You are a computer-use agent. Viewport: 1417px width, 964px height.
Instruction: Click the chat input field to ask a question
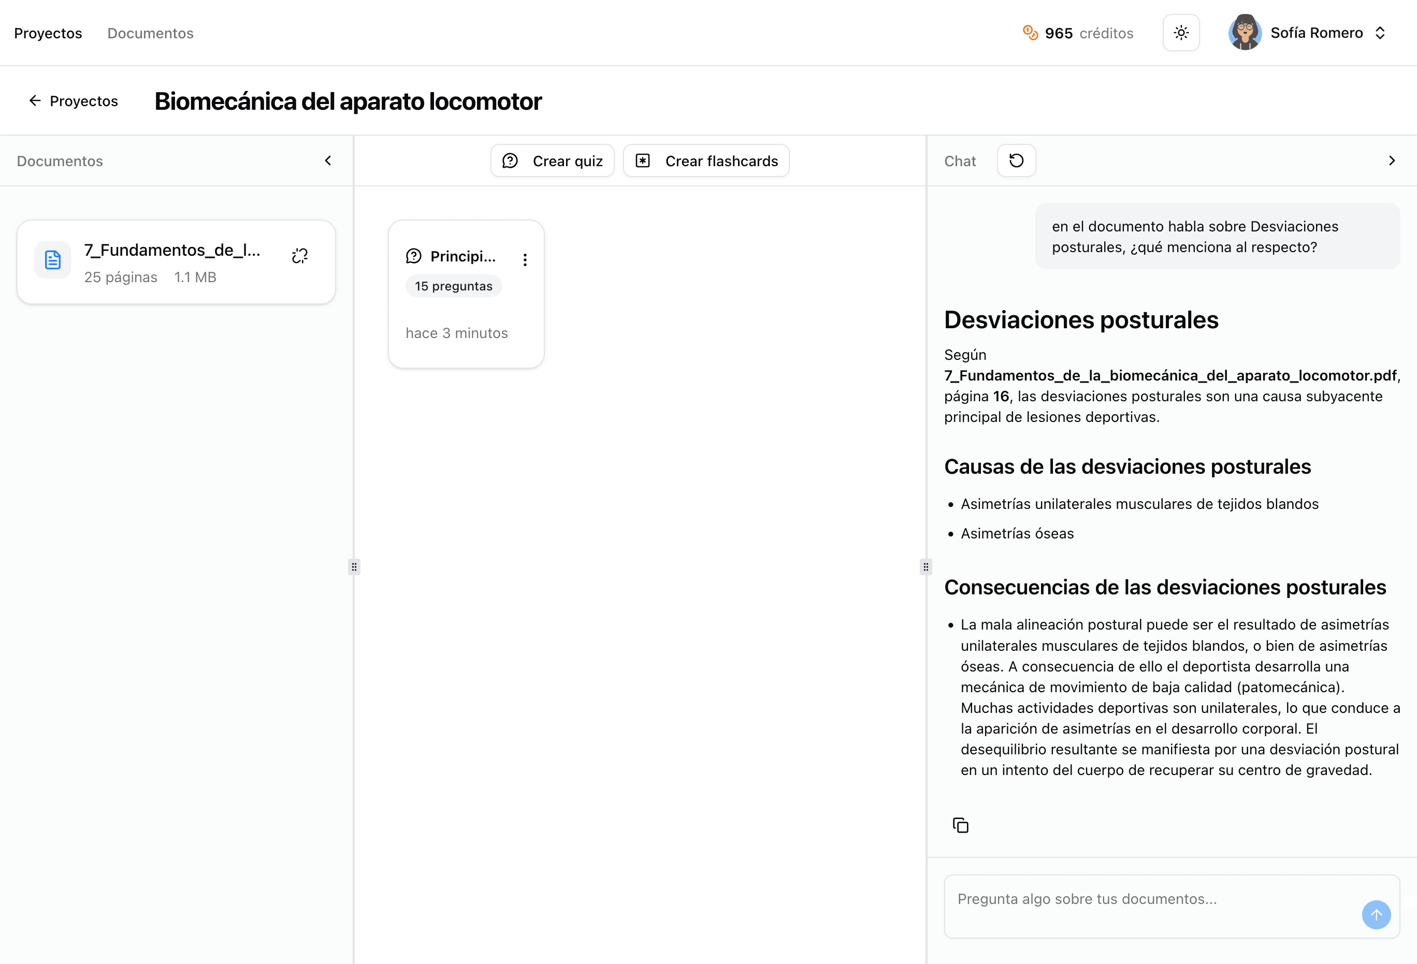(x=1159, y=899)
